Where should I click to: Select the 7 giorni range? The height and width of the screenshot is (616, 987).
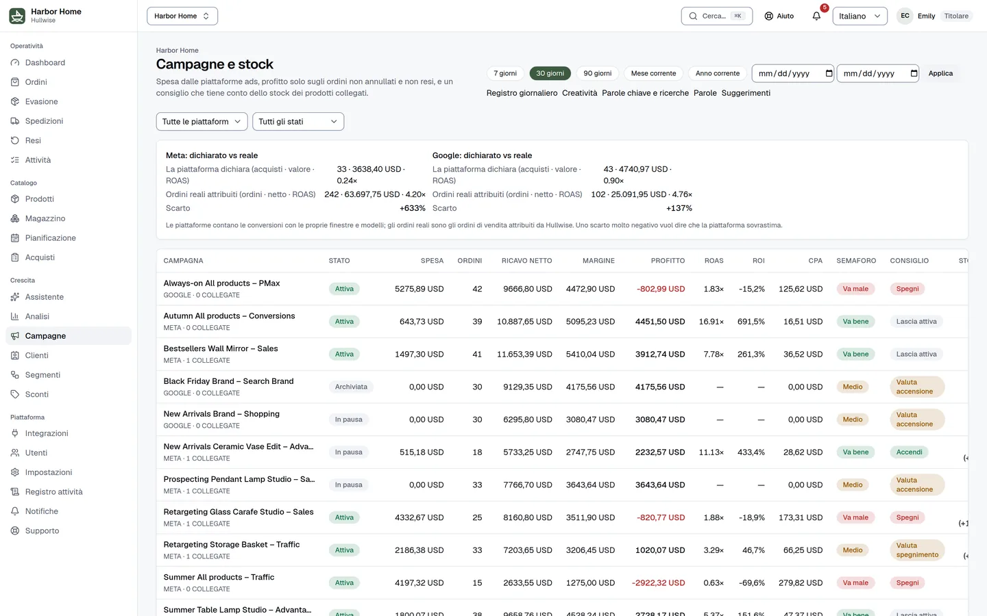505,73
